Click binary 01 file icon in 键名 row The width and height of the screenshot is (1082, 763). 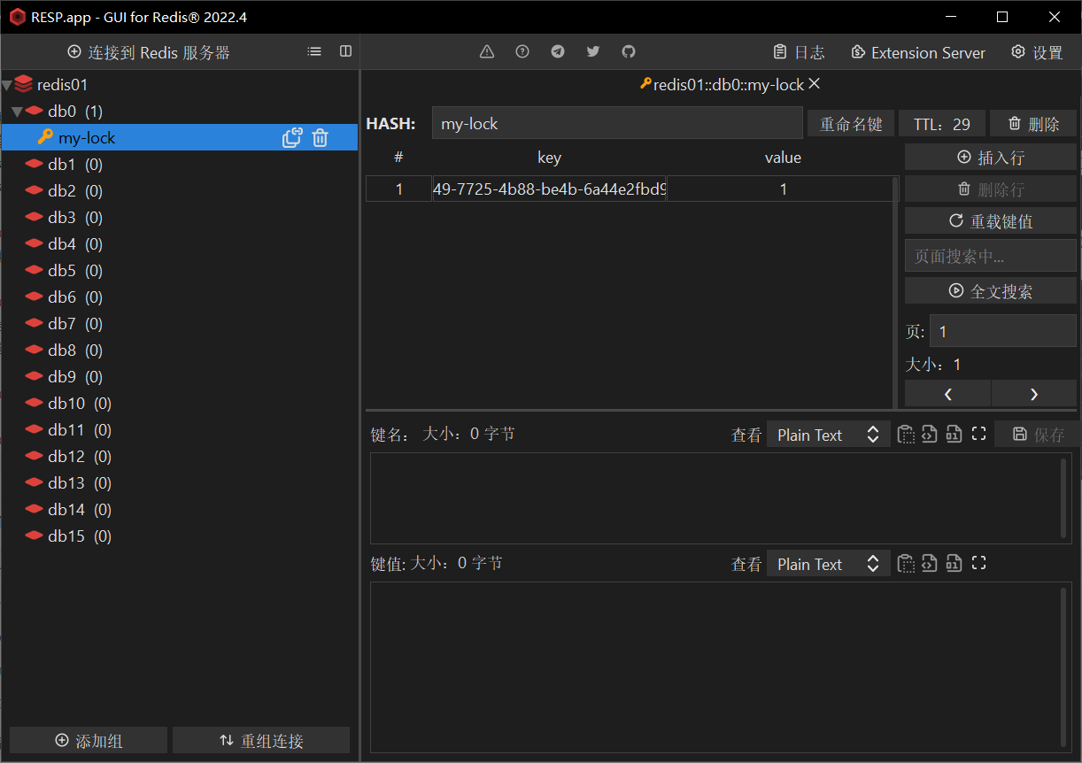[x=954, y=435]
